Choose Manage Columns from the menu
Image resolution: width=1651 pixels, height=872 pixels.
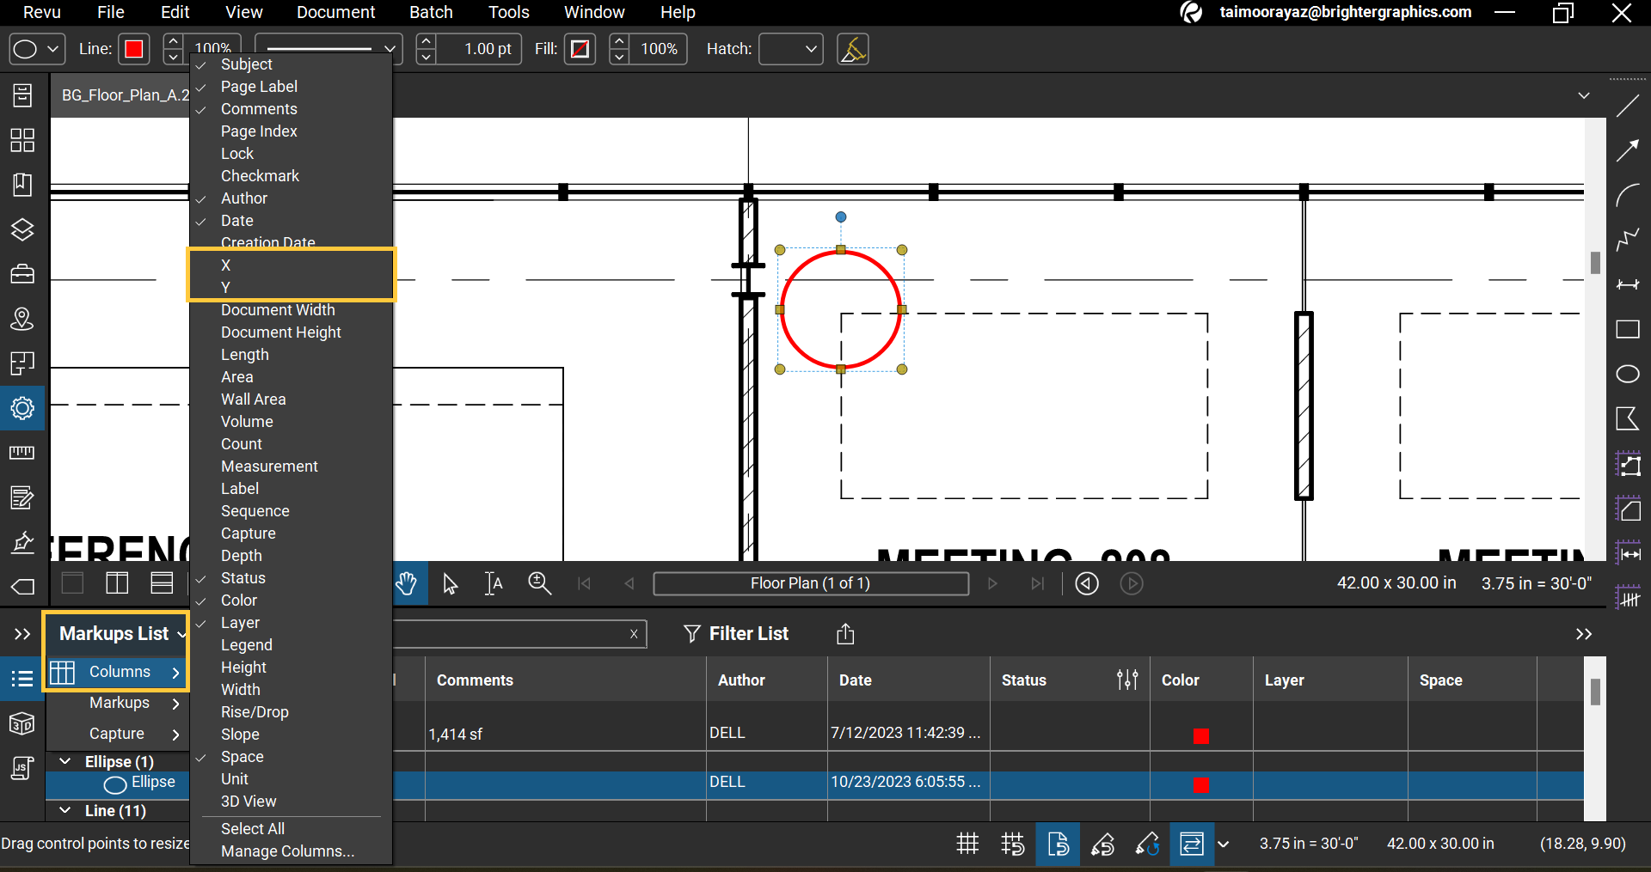point(288,851)
